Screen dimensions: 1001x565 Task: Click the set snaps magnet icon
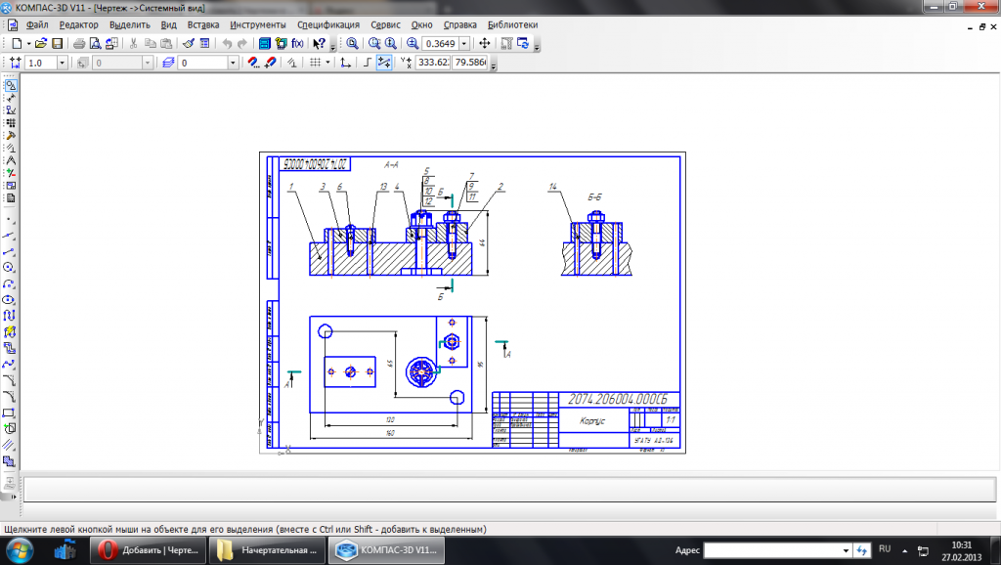coord(253,63)
